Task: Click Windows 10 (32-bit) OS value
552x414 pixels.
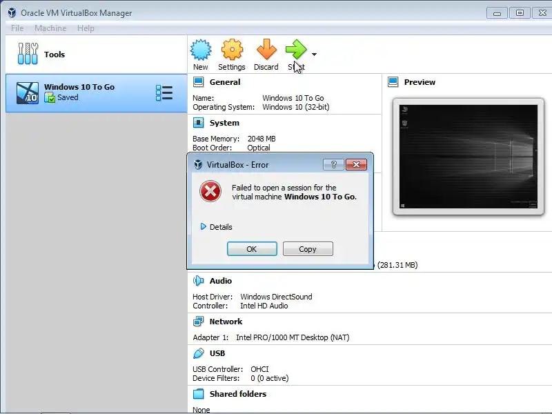Action: 296,107
